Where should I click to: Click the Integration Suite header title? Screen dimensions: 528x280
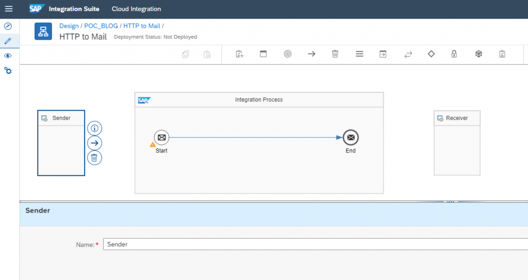point(74,9)
